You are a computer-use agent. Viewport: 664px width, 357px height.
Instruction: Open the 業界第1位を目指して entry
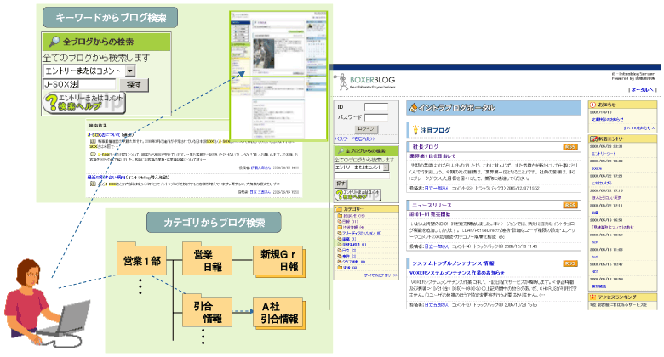(432, 156)
